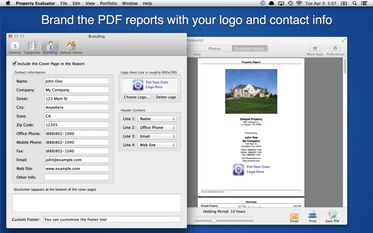Open the Line 1 Name dropdown
373x233 pixels.
coord(157,119)
